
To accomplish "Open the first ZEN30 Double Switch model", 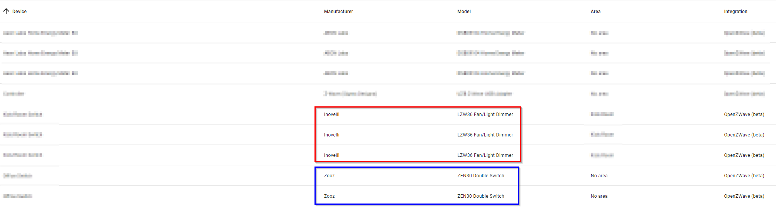I will pyautogui.click(x=480, y=176).
